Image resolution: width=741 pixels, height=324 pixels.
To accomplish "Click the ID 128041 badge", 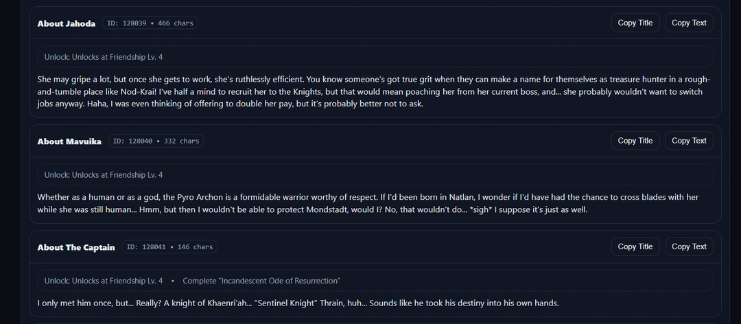I will tap(170, 247).
